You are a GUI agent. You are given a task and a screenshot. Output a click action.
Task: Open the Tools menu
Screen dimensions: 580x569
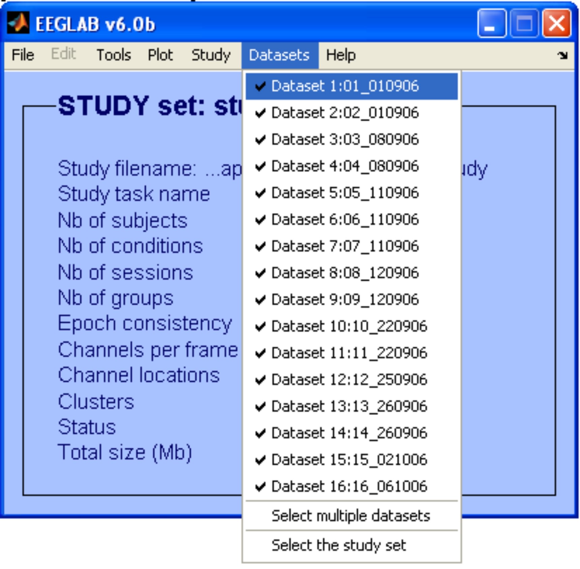click(x=114, y=55)
